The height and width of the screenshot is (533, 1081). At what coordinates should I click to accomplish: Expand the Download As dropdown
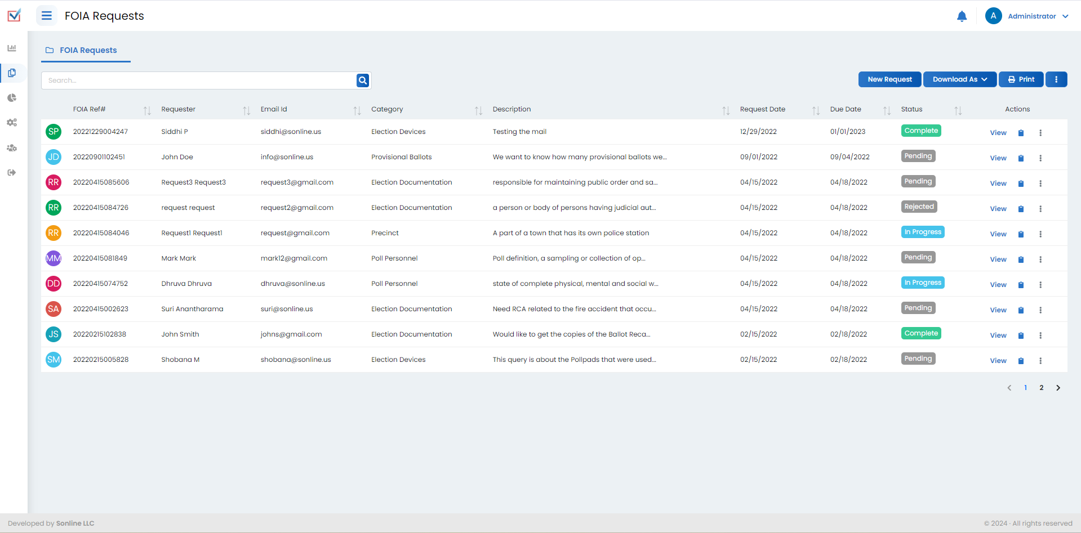tap(959, 79)
